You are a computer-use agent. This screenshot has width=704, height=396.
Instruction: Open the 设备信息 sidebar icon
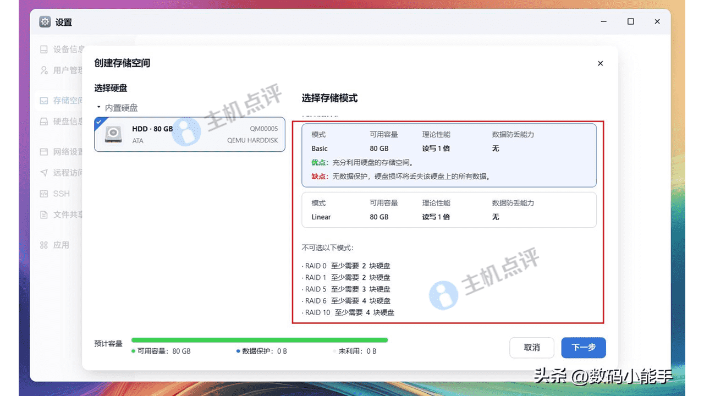[44, 49]
